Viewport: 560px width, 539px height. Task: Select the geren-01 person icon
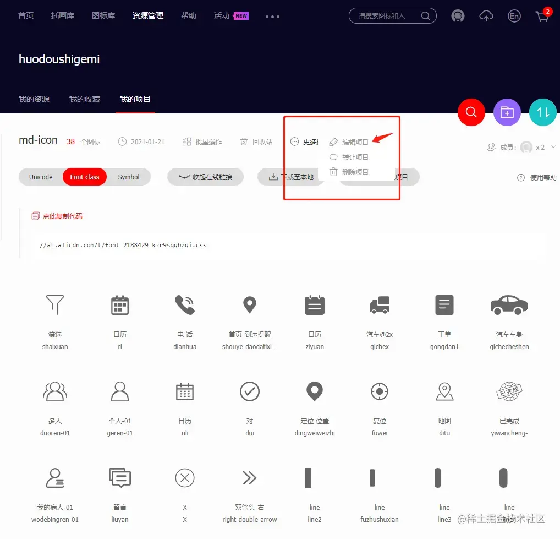[119, 391]
